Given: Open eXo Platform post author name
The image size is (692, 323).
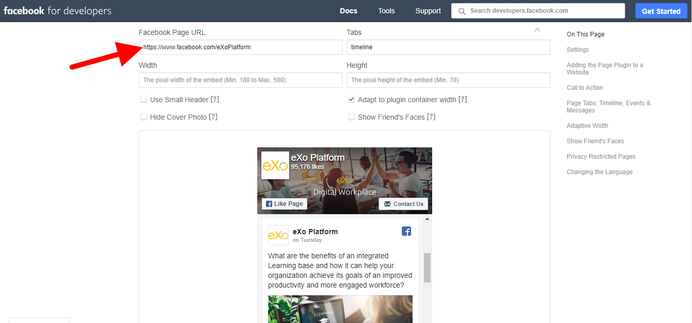Looking at the screenshot, I should 315,232.
